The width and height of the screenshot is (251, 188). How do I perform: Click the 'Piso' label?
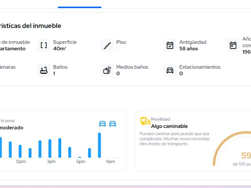pos(121,42)
